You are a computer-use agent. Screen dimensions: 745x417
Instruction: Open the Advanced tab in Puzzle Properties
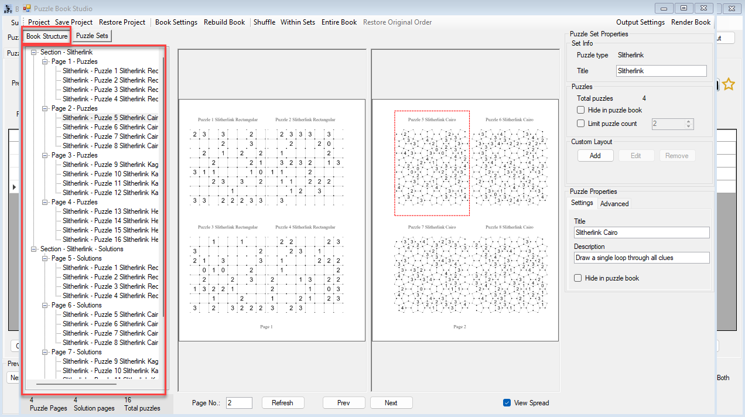tap(614, 204)
